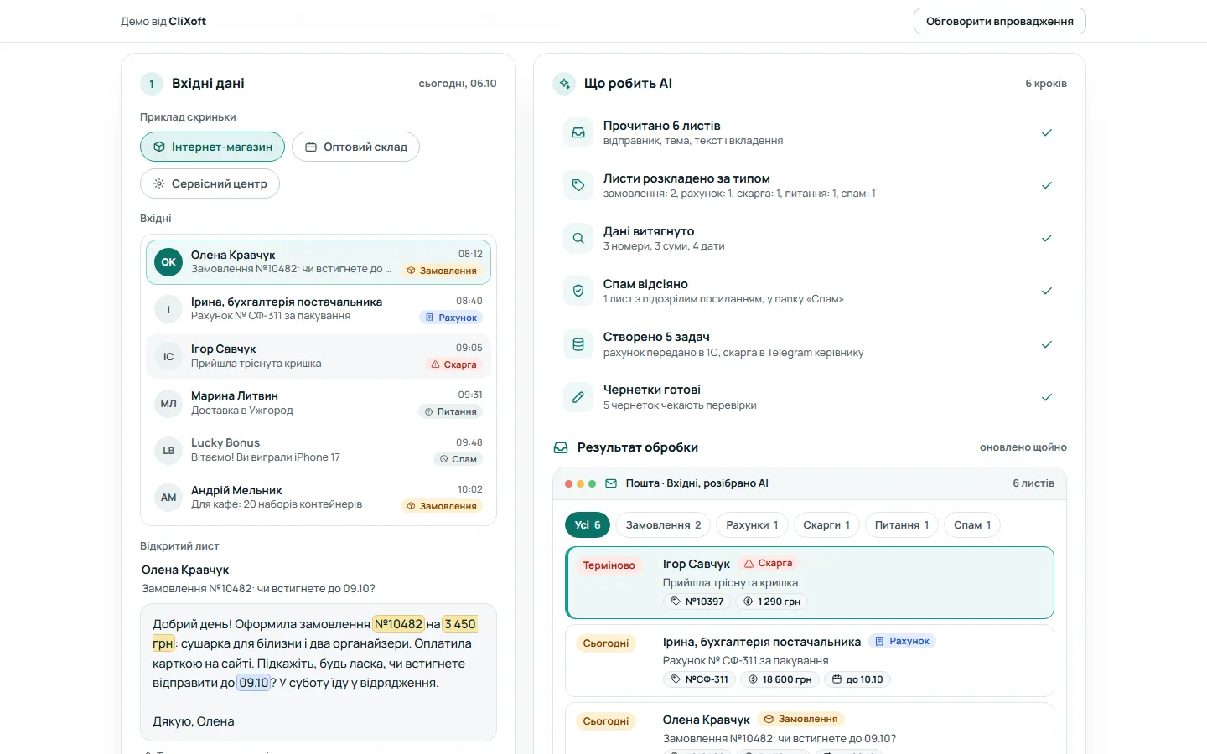
Task: Click the МЛ avatar of Марина Литвин
Action: 168,403
